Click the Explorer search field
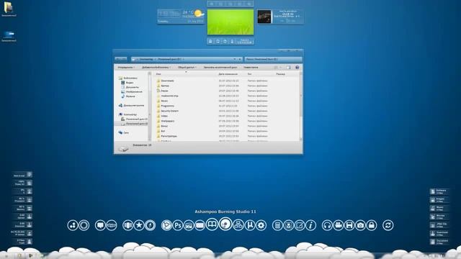This screenshot has height=259, width=461. point(273,59)
